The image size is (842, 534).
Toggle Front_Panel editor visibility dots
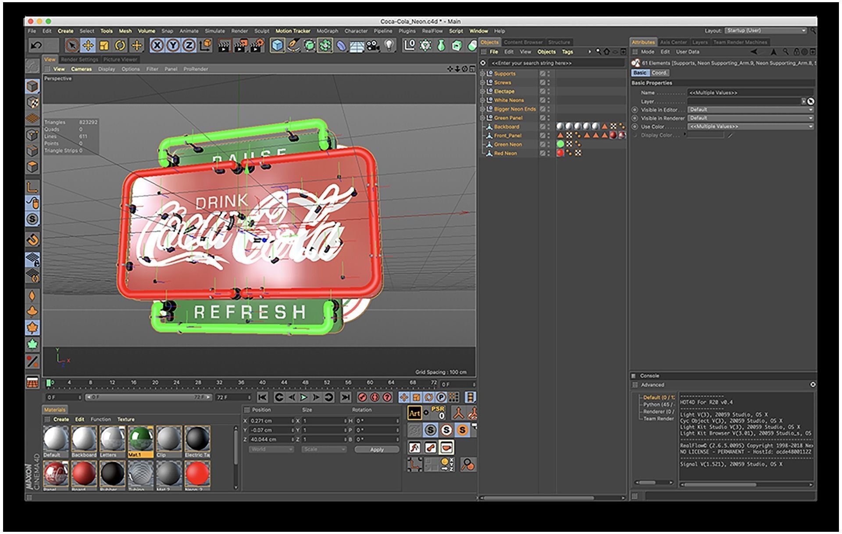548,135
